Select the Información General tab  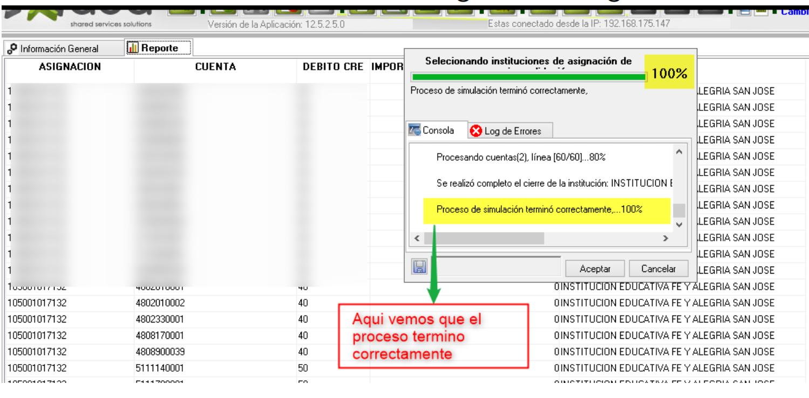coord(53,48)
